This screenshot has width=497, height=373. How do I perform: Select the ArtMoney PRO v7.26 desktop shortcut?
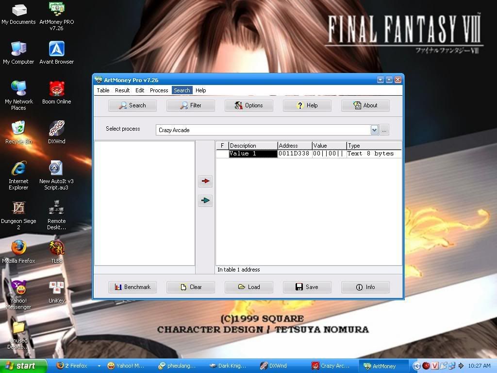56,16
